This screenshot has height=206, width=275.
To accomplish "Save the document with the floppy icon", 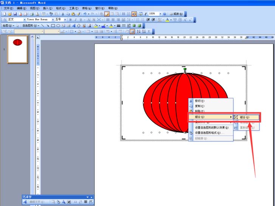I will (15, 14).
